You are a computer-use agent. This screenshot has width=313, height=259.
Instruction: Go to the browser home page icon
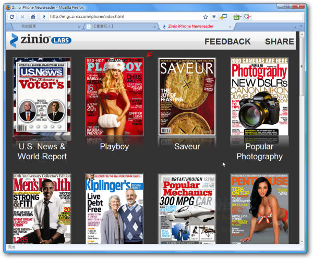[33, 17]
